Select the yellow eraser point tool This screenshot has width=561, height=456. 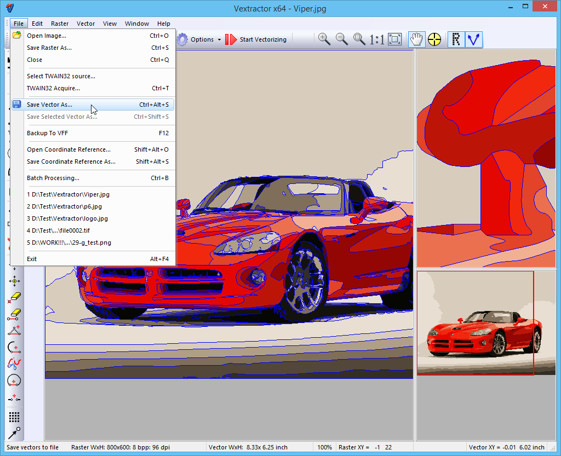[15, 297]
